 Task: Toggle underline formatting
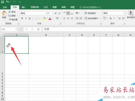click(30, 18)
